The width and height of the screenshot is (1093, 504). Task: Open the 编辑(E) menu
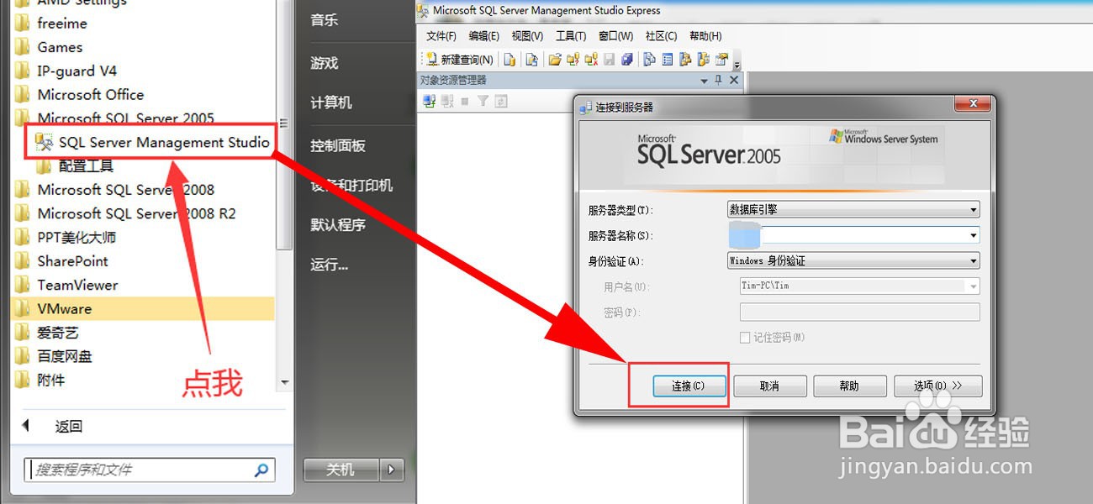[x=484, y=36]
